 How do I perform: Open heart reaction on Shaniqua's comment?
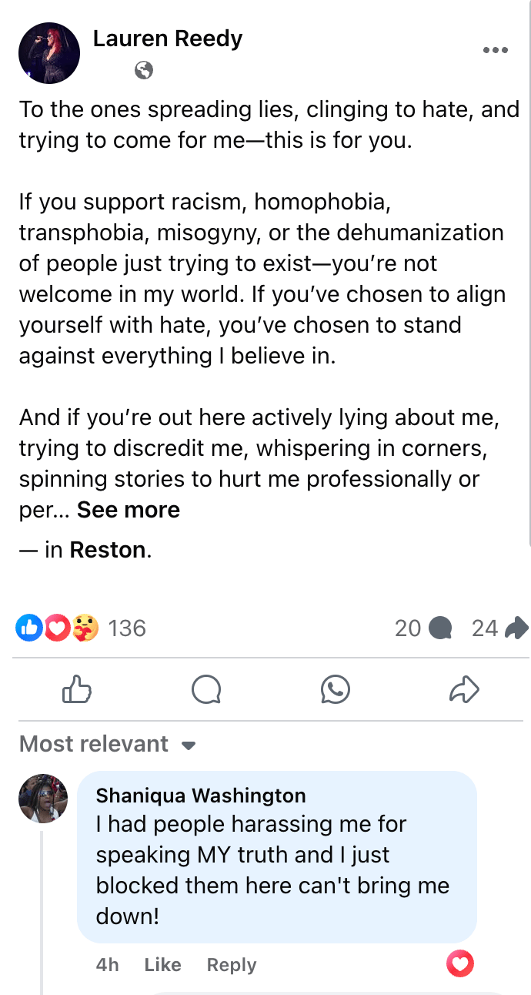coord(460,963)
